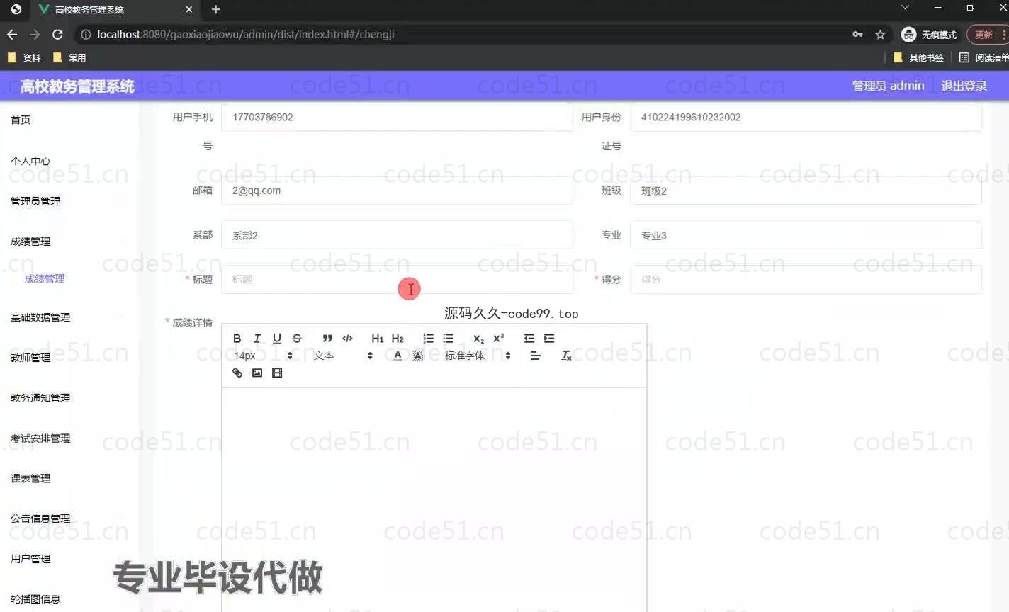Bookmark this page with star icon
This screenshot has height=612, width=1009.
coord(880,34)
